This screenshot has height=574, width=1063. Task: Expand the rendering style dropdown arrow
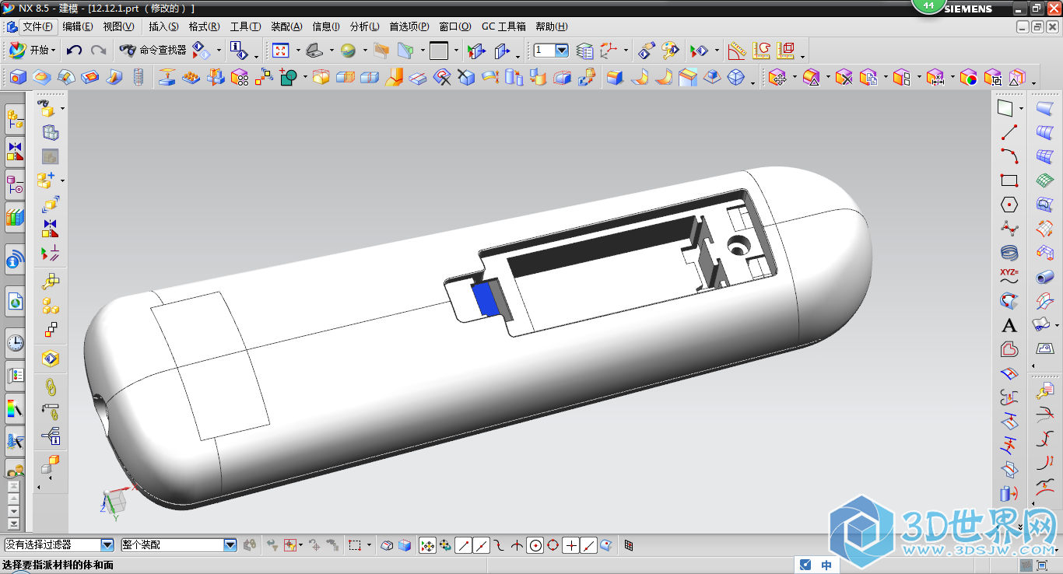point(365,51)
